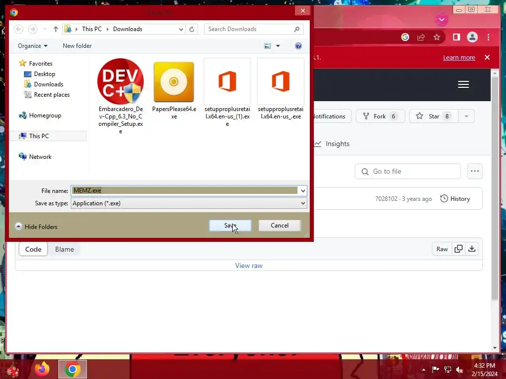Screen dimensions: 506x379
Task: Copy raw file contents icon
Action: [x=458, y=249]
